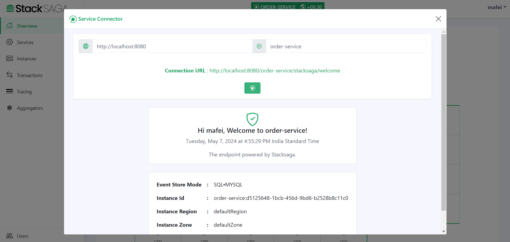Open the Aggregators page
The height and width of the screenshot is (242, 510).
(x=32, y=108)
